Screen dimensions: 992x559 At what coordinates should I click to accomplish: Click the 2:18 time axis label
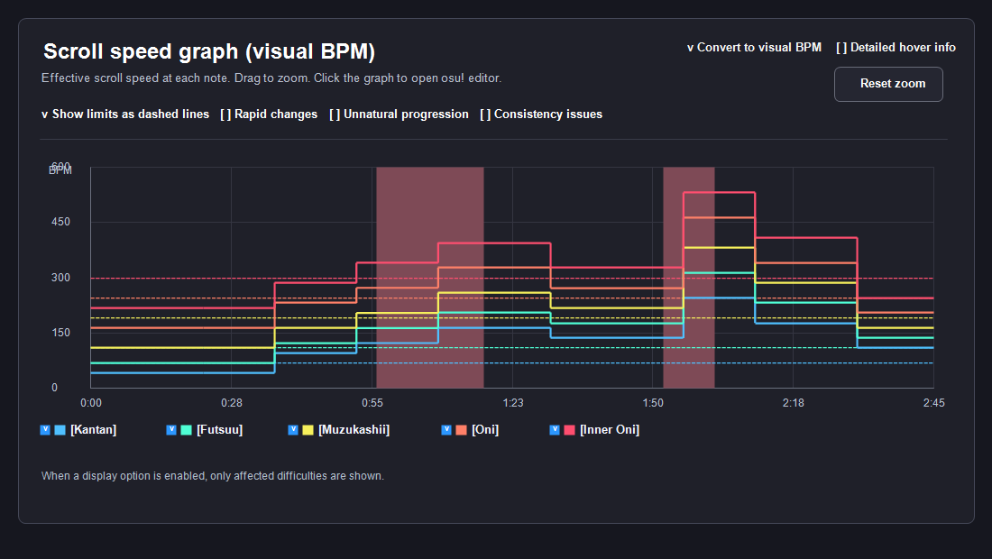pyautogui.click(x=794, y=403)
